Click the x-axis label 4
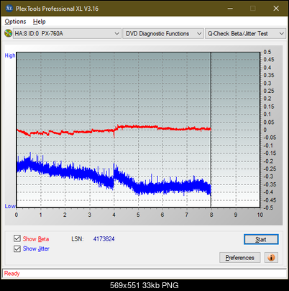 point(114,215)
